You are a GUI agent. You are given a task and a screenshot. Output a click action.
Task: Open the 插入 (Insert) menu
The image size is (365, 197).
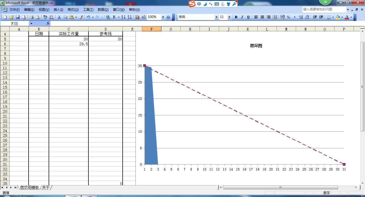pyautogui.click(x=59, y=10)
